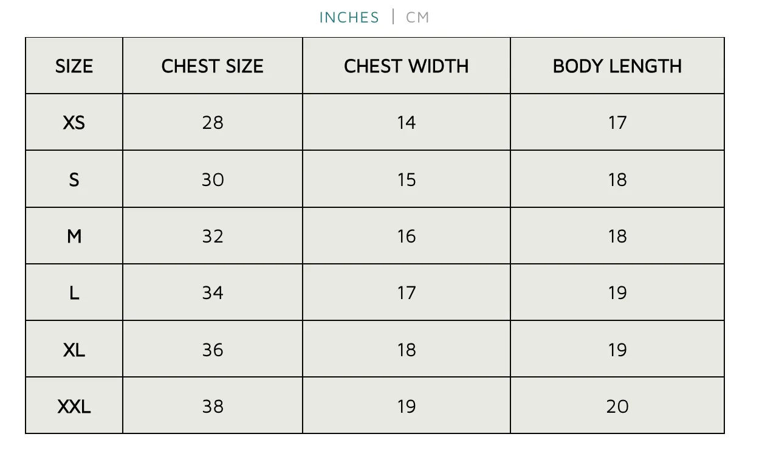The height and width of the screenshot is (462, 762).
Task: Click chest width value 15
Action: coord(407,179)
